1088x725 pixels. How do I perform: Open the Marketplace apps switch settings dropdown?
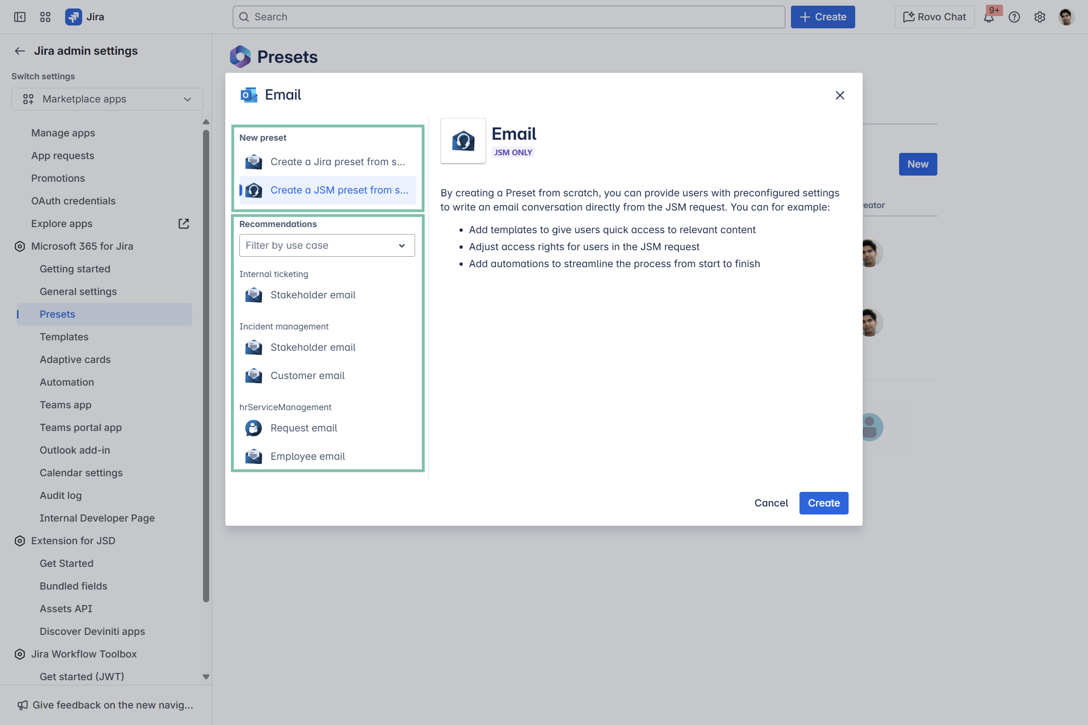[107, 99]
